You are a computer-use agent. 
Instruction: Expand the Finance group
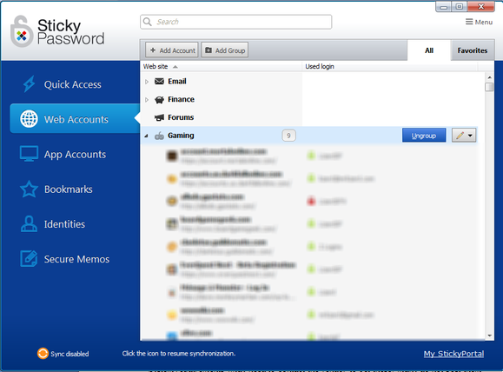click(147, 100)
